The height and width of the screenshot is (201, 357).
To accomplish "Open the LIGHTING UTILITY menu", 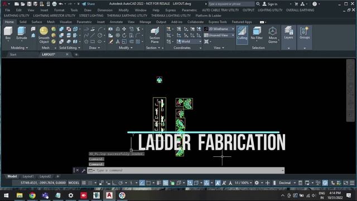I will 270,10.
